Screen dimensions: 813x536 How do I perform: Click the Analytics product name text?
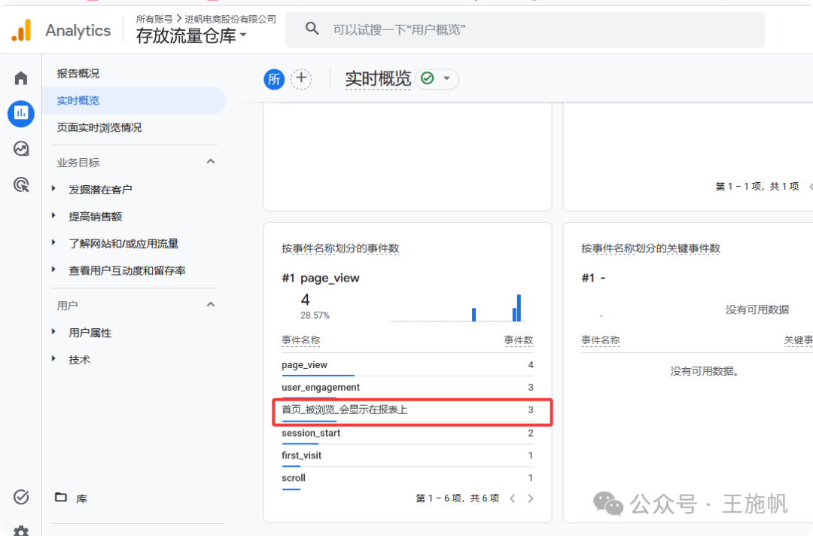[x=78, y=31]
